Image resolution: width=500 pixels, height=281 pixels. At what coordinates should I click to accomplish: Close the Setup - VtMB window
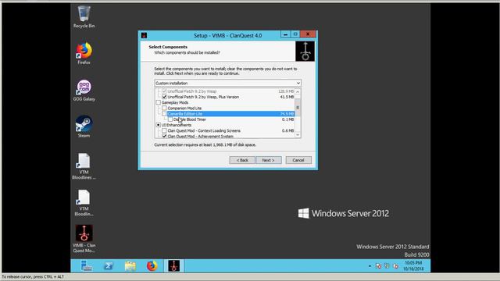click(x=308, y=34)
